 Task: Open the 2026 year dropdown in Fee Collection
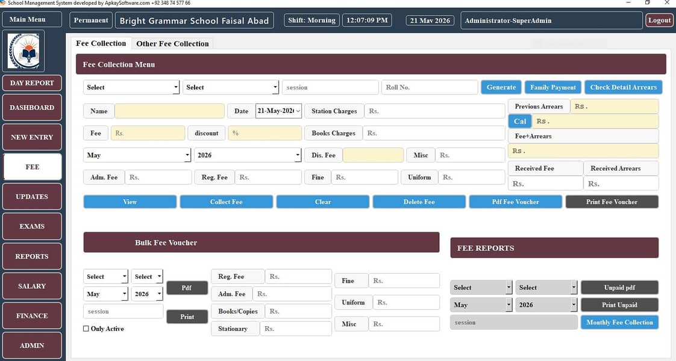[248, 155]
